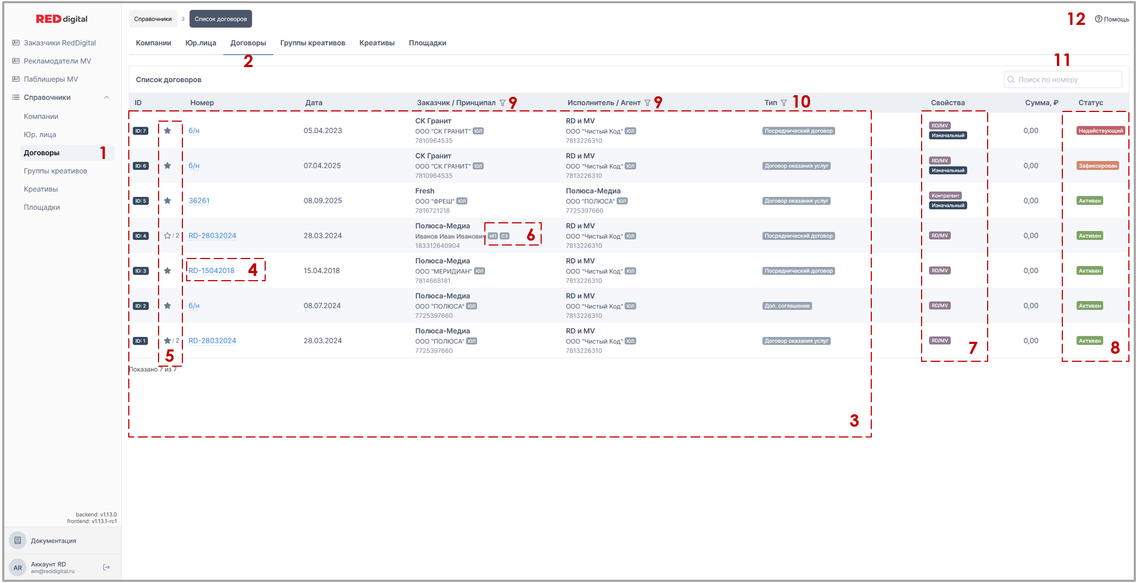Viewport: 1137px width, 583px height.
Task: Open contract number 36261
Action: [x=199, y=201]
